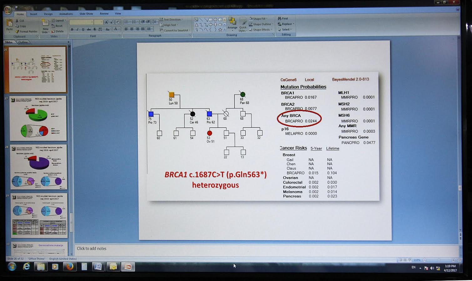Open Firefox from the taskbar
Image resolution: width=472 pixels, height=281 pixels.
[x=69, y=266]
